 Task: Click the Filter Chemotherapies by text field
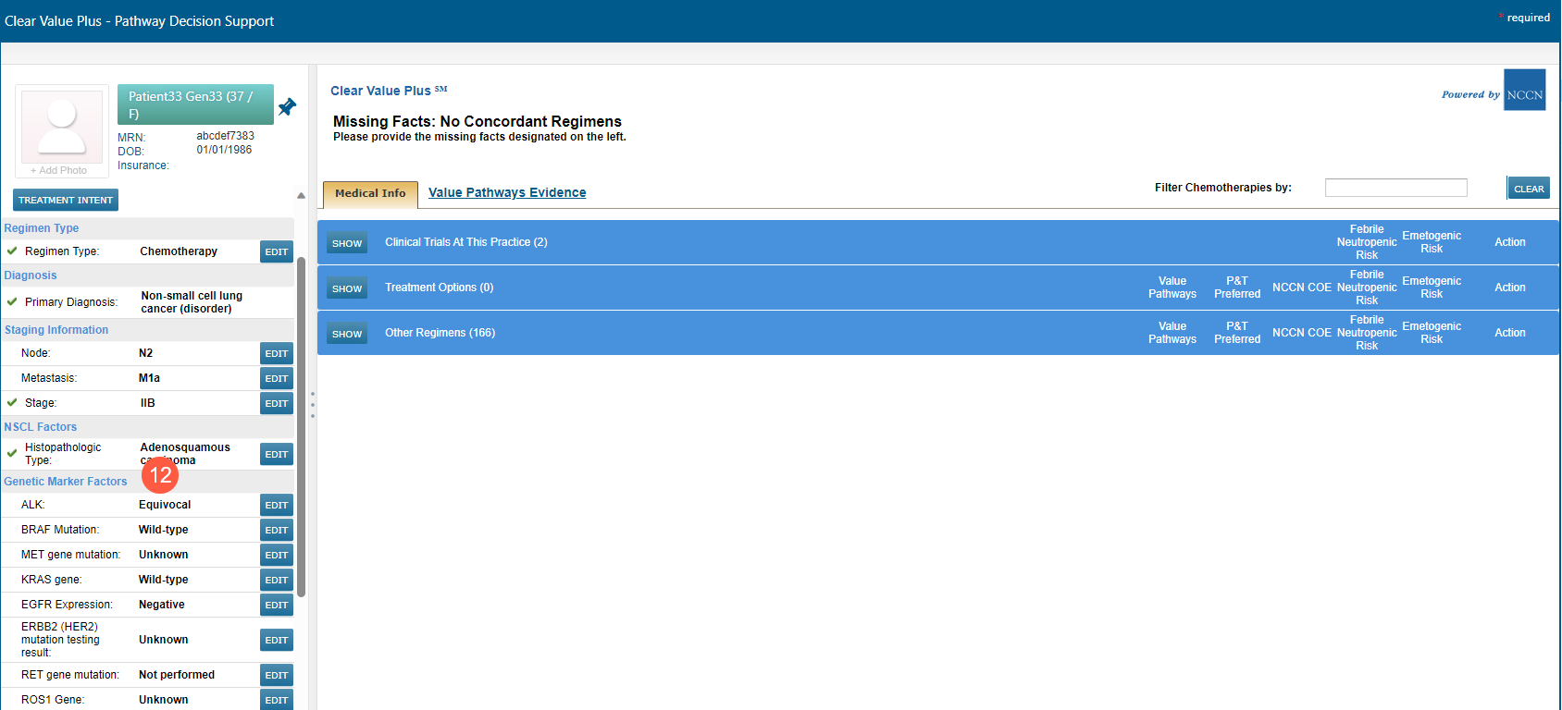point(1395,189)
